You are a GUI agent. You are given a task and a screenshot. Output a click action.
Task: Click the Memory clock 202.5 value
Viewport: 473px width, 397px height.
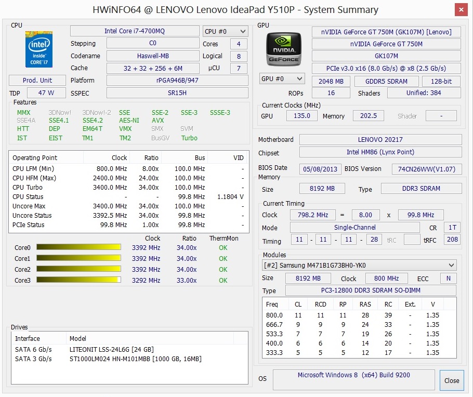click(369, 115)
